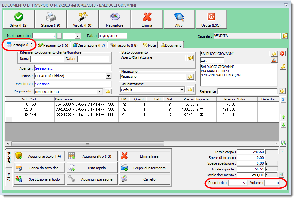The width and height of the screenshot is (296, 200).
Task: Open folder icon next to Causale
Action: (x=284, y=36)
